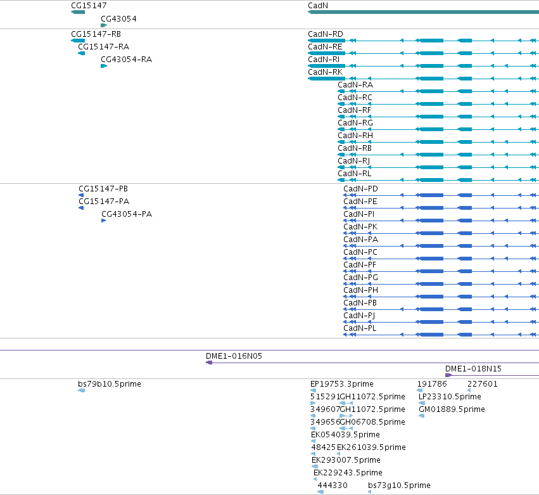Viewport: 539px width, 495px height.
Task: Open the EK293007.5prime feature label
Action: coord(346,460)
